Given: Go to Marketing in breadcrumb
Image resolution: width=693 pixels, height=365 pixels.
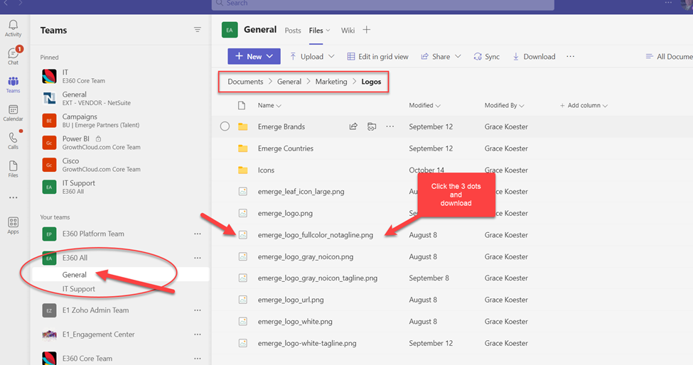Looking at the screenshot, I should tap(331, 82).
